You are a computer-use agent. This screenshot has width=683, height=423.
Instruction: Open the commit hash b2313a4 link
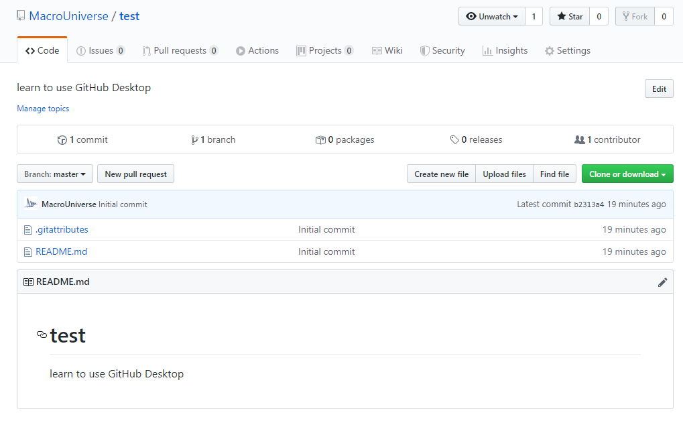pyautogui.click(x=588, y=204)
